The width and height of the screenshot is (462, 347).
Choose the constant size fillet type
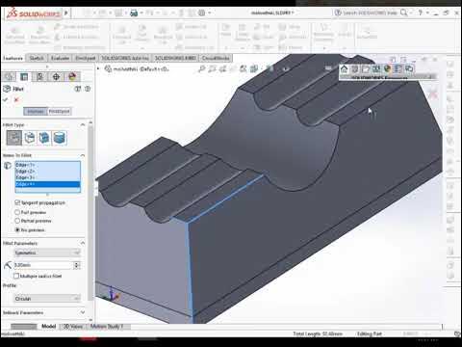coord(14,138)
